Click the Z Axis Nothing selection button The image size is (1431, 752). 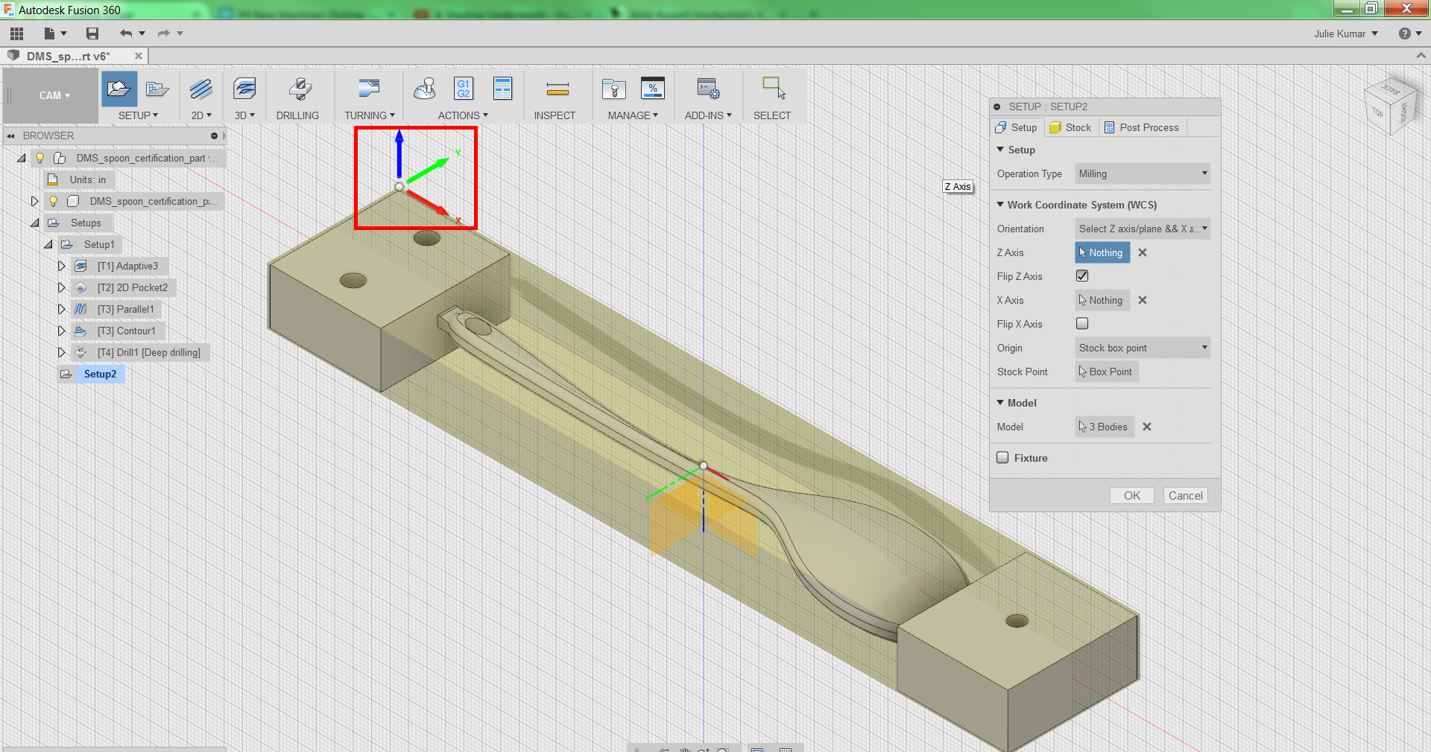point(1102,253)
